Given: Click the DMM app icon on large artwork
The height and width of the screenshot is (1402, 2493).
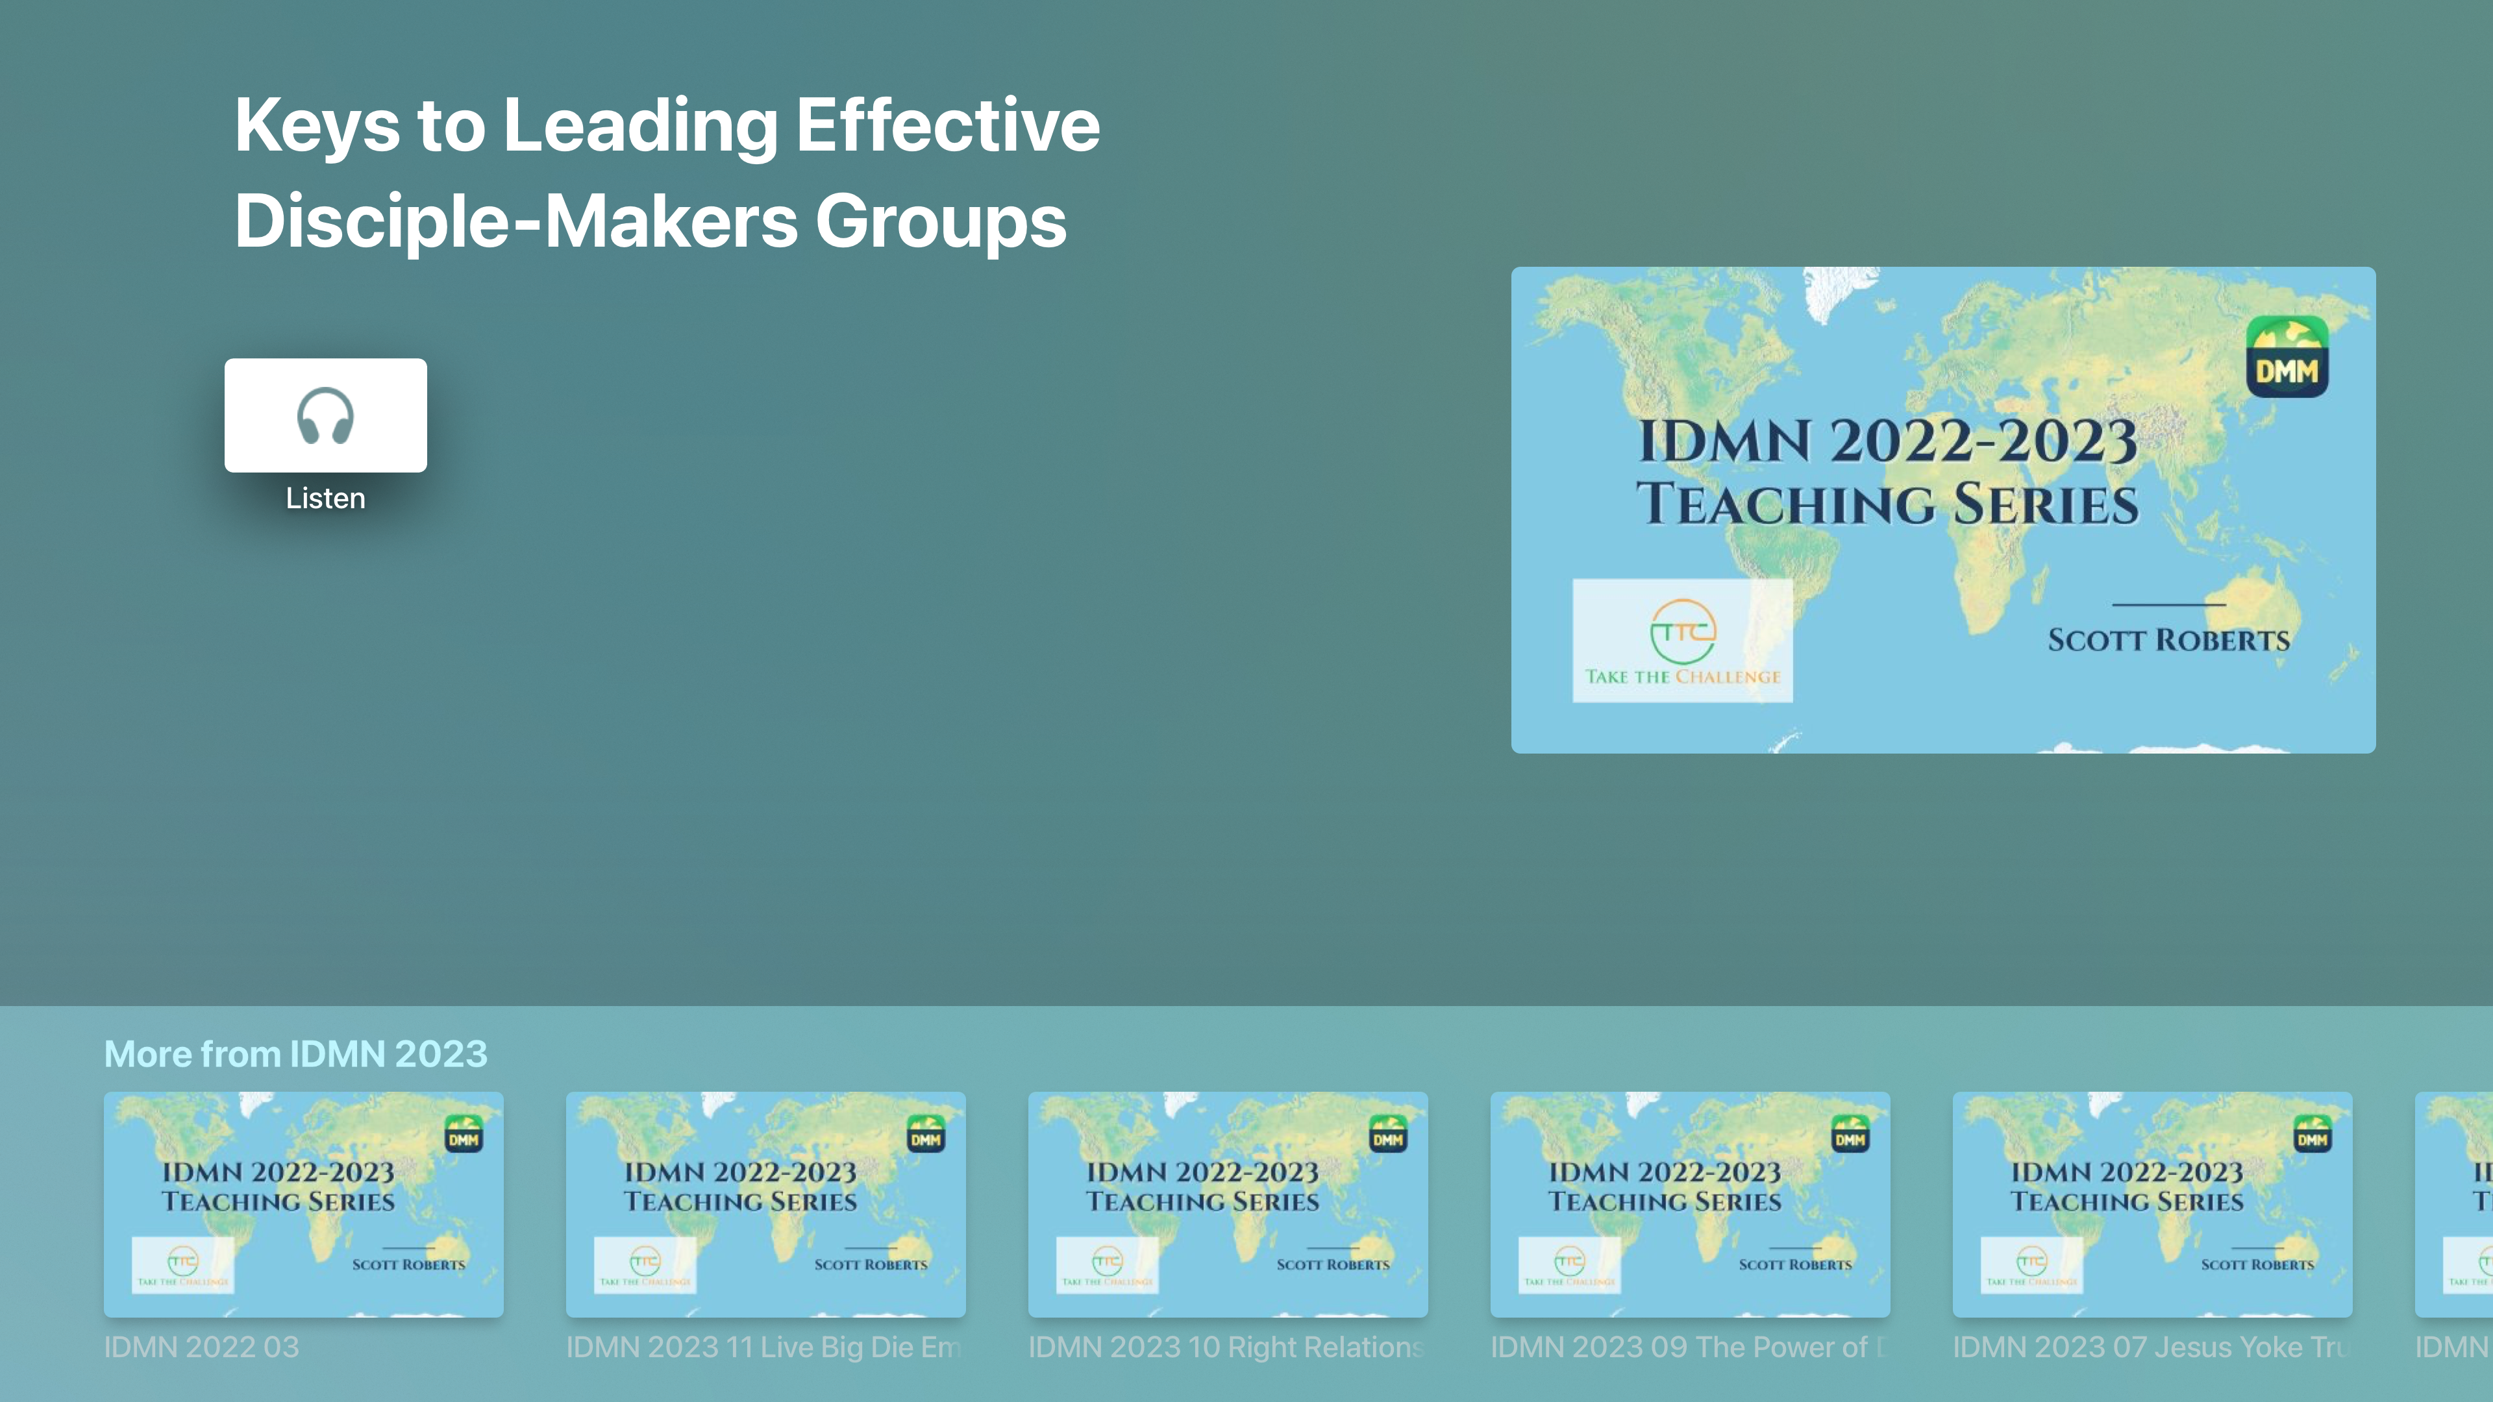Looking at the screenshot, I should (x=2287, y=357).
